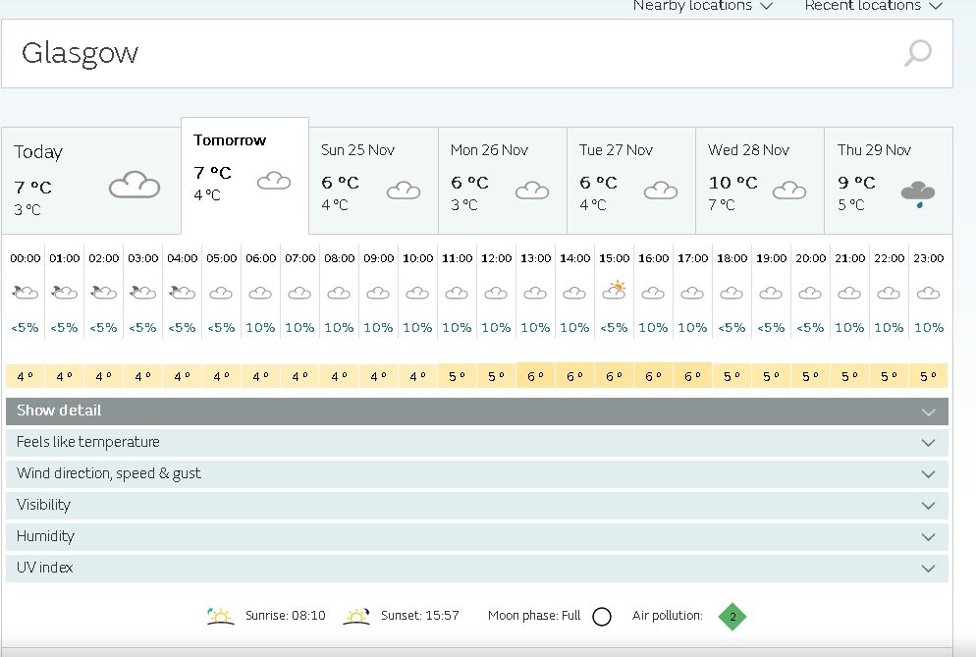Expand the Humidity section
This screenshot has width=976, height=657.
click(477, 537)
